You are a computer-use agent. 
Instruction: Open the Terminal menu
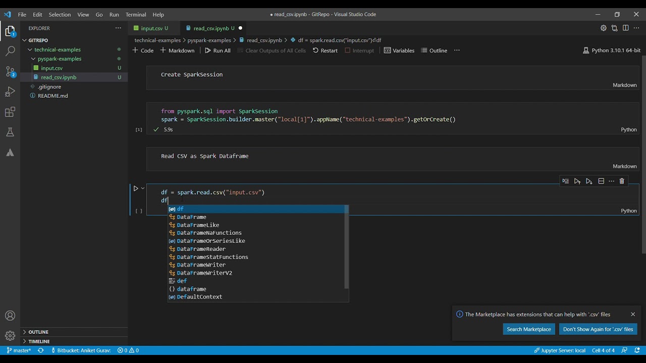point(136,15)
